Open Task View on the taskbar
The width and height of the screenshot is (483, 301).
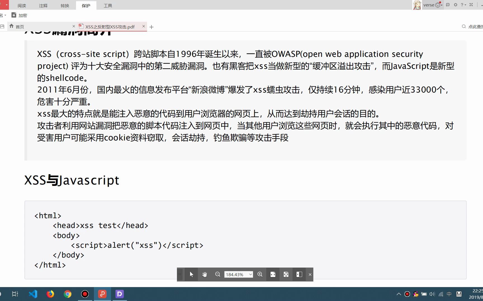(15, 294)
